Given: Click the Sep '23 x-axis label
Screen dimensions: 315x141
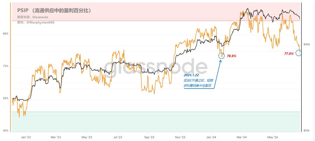Looking at the screenshot, I should tap(149, 138).
